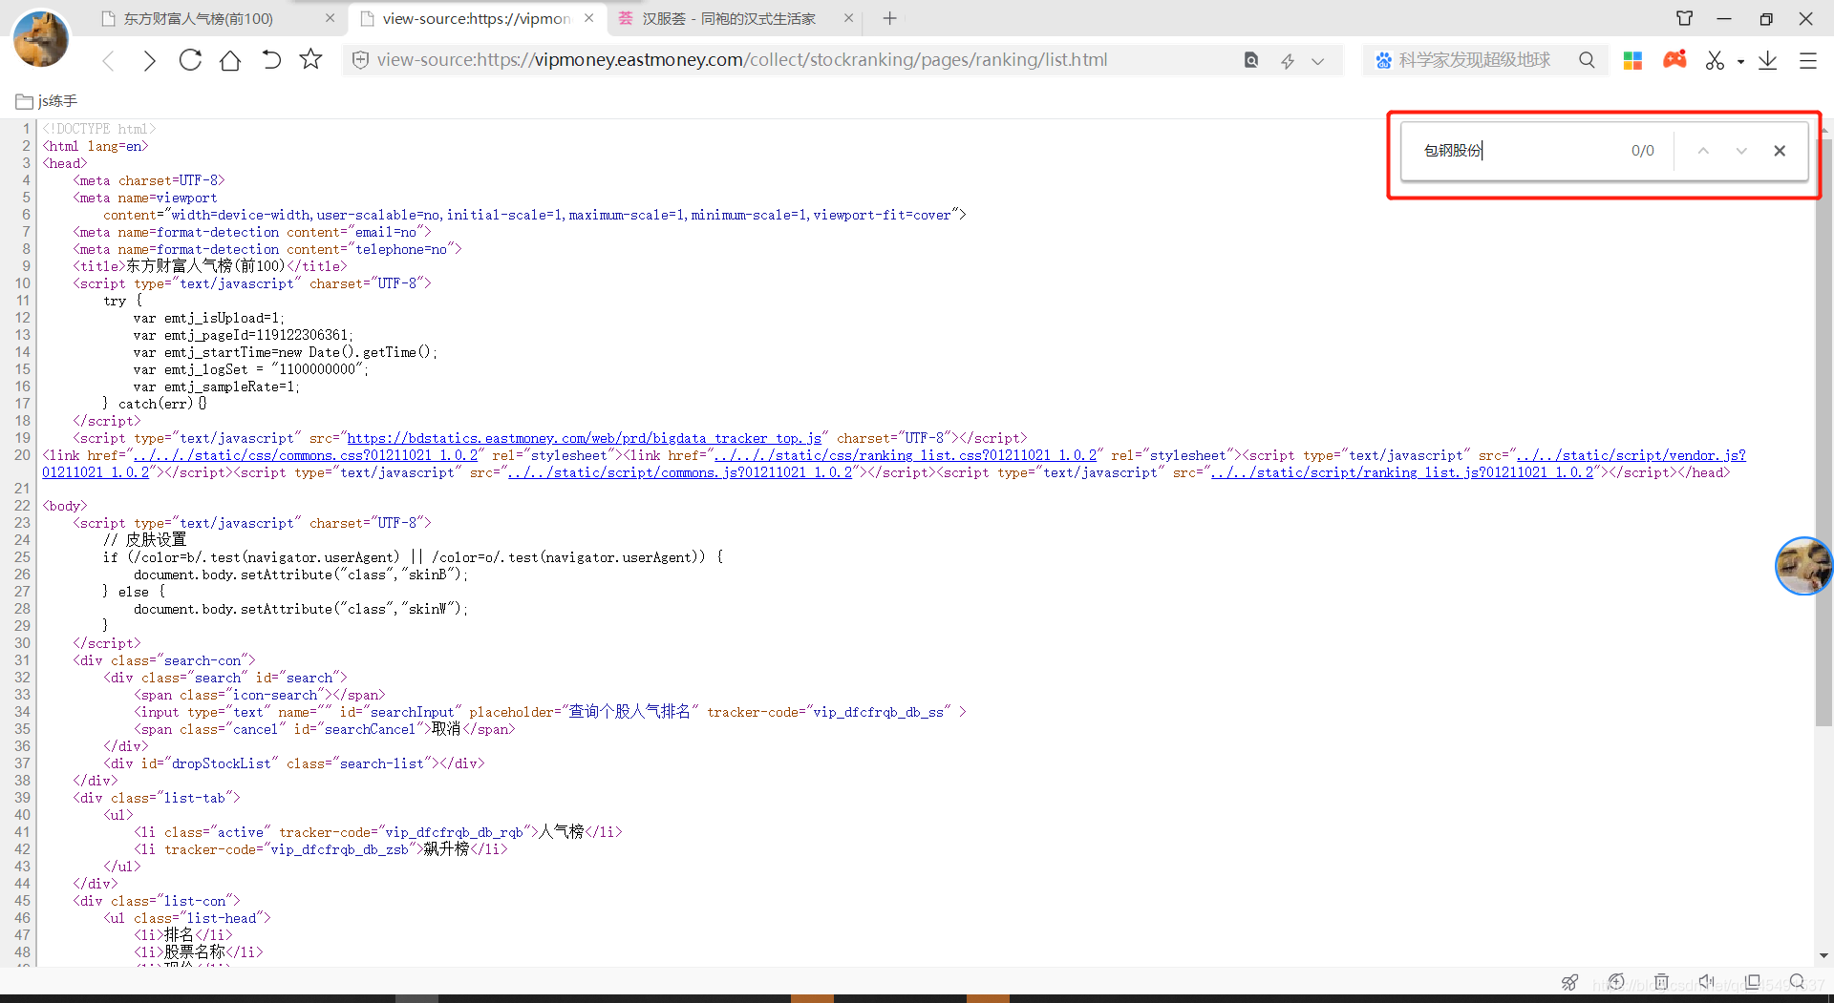1834x1003 pixels.
Task: Click the fox profile avatar
Action: tap(40, 39)
